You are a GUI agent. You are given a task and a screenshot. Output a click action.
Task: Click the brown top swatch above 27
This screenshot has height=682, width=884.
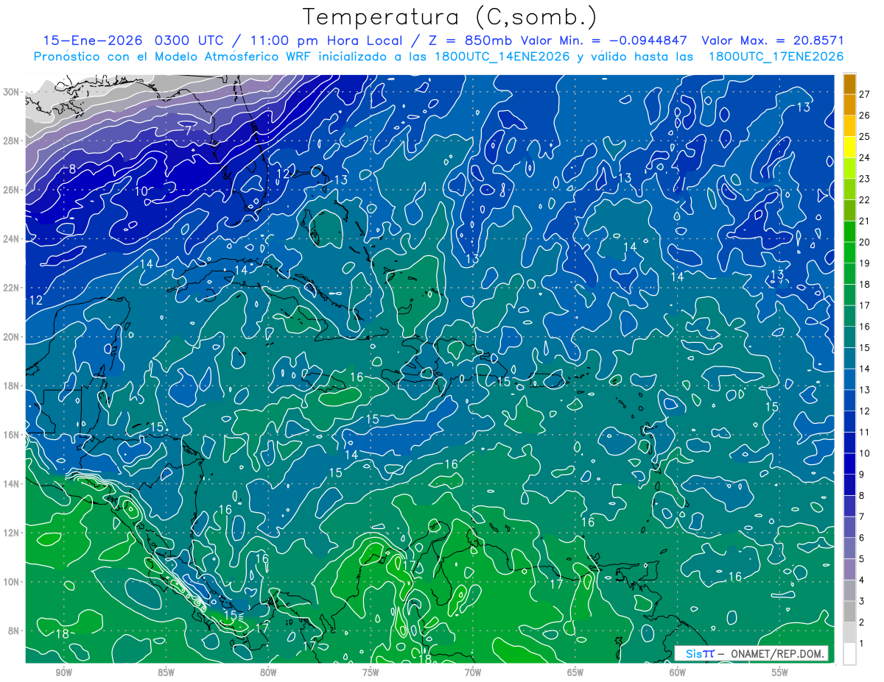849,83
